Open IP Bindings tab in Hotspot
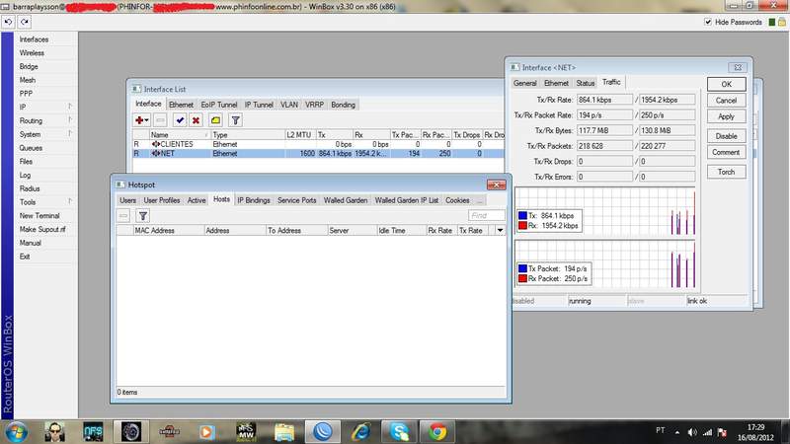The image size is (790, 444). [x=254, y=200]
